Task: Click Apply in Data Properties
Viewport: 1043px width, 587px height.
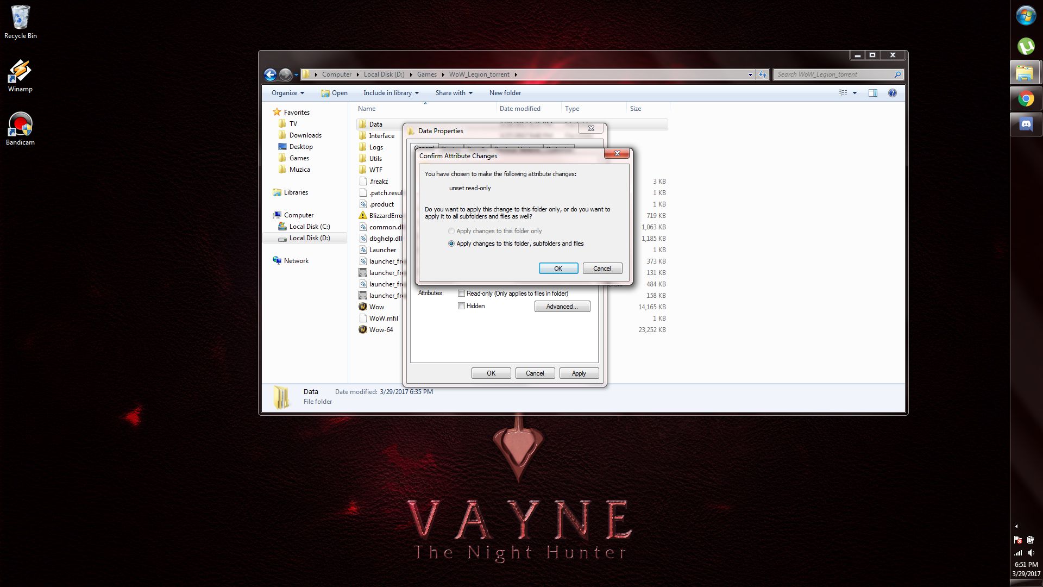Action: (579, 373)
